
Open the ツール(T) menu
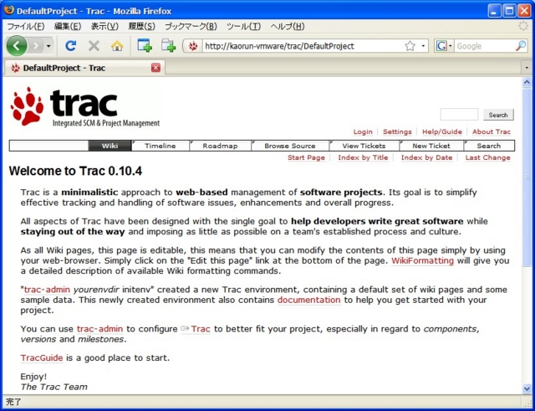[243, 26]
